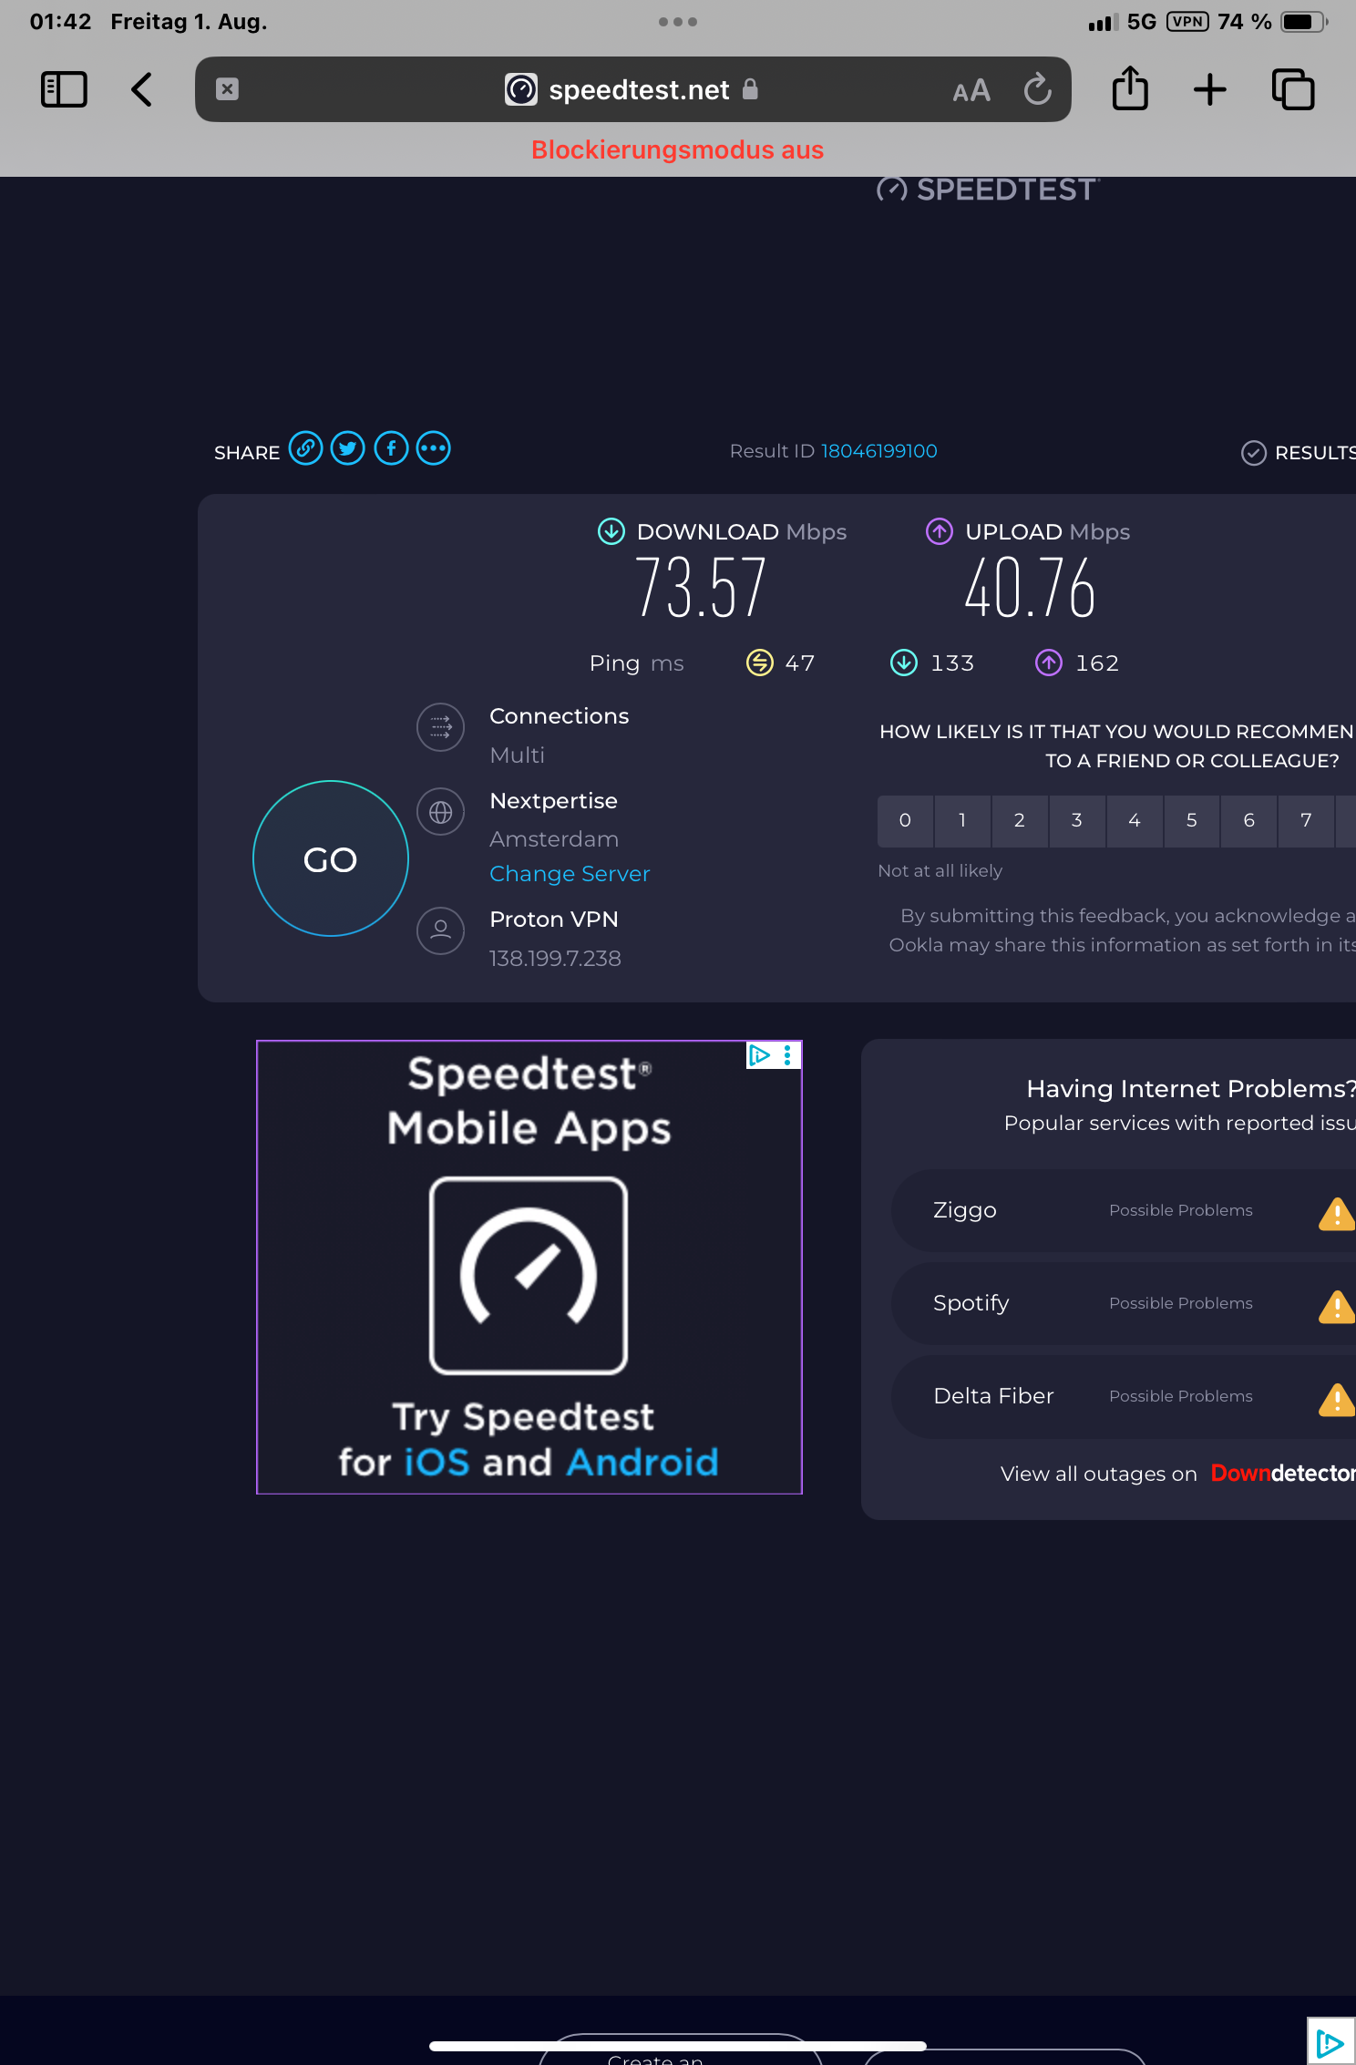Click the Android link in the ad
The height and width of the screenshot is (2065, 1356).
tap(642, 1463)
